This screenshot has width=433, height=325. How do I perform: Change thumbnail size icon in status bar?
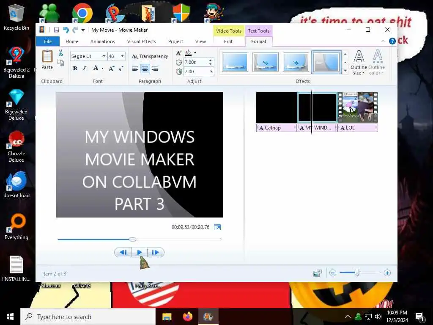coord(318,273)
